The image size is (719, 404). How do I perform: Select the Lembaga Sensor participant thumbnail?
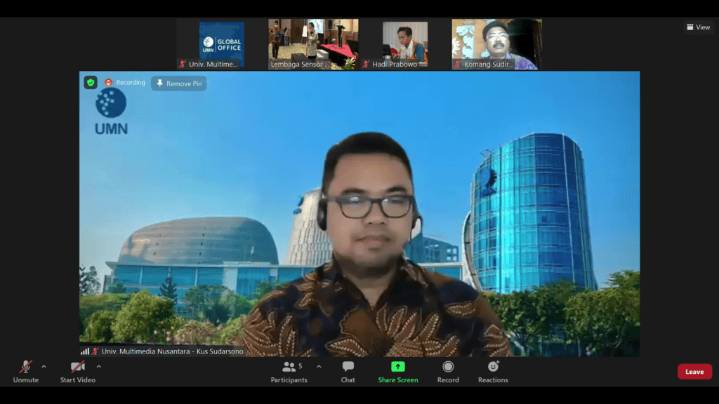coord(313,44)
